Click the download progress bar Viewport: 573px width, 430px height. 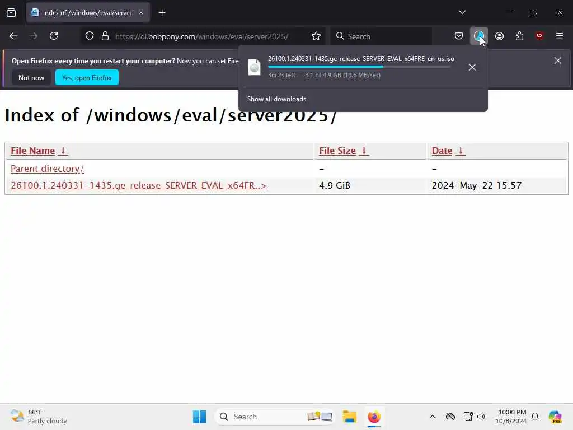(359, 67)
